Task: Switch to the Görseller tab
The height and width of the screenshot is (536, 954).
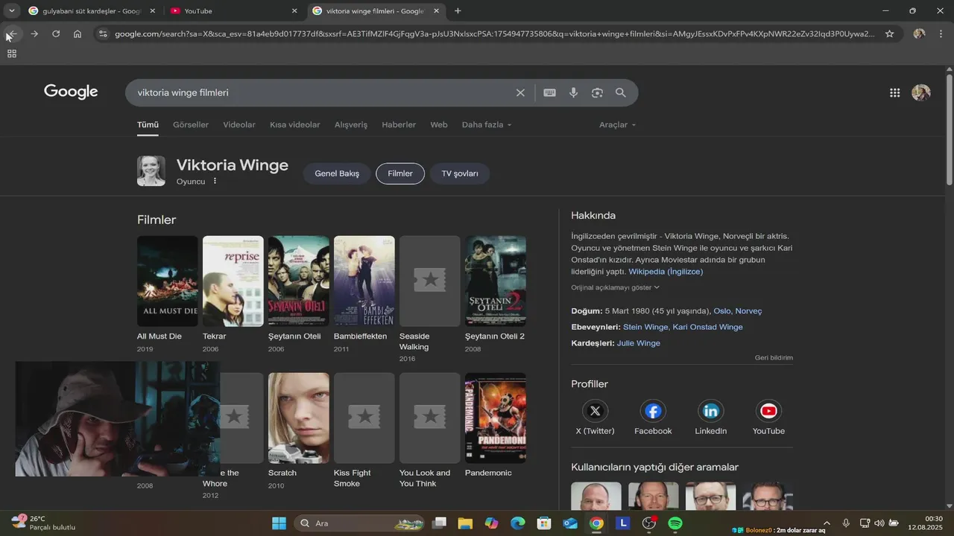Action: pos(191,125)
